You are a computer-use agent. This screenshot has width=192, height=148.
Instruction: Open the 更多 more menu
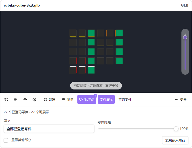[181, 100]
